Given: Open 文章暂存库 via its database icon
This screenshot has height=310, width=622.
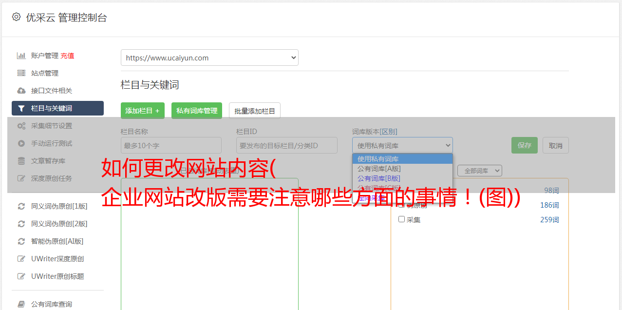Looking at the screenshot, I should (21, 161).
